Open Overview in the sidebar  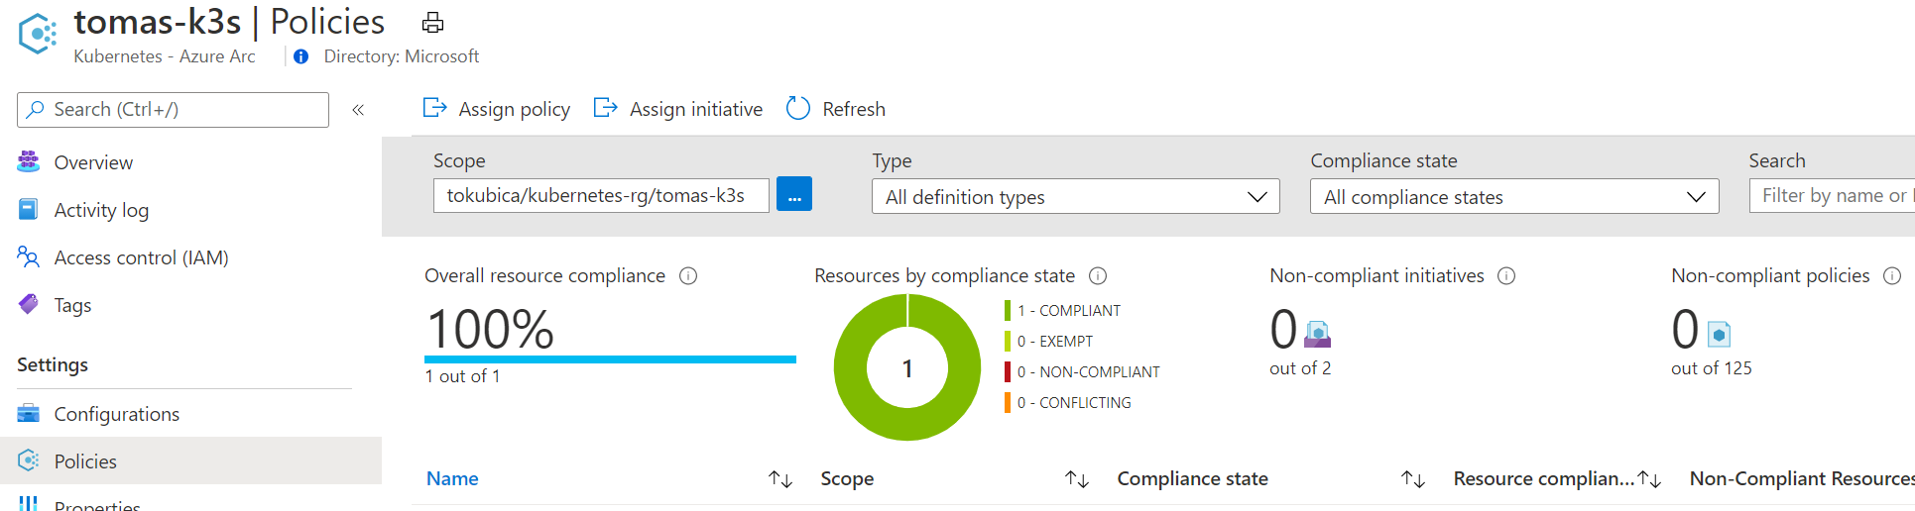coord(93,162)
